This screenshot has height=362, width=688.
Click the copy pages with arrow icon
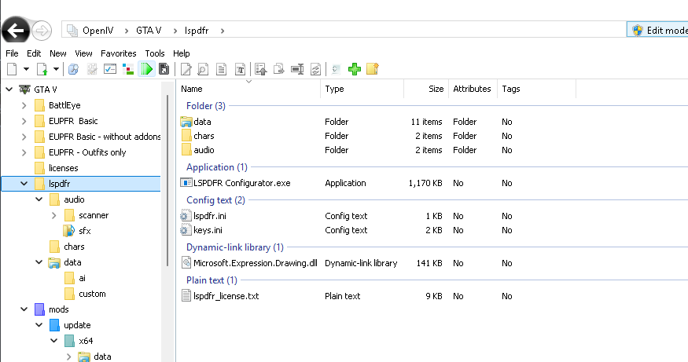[x=278, y=69]
